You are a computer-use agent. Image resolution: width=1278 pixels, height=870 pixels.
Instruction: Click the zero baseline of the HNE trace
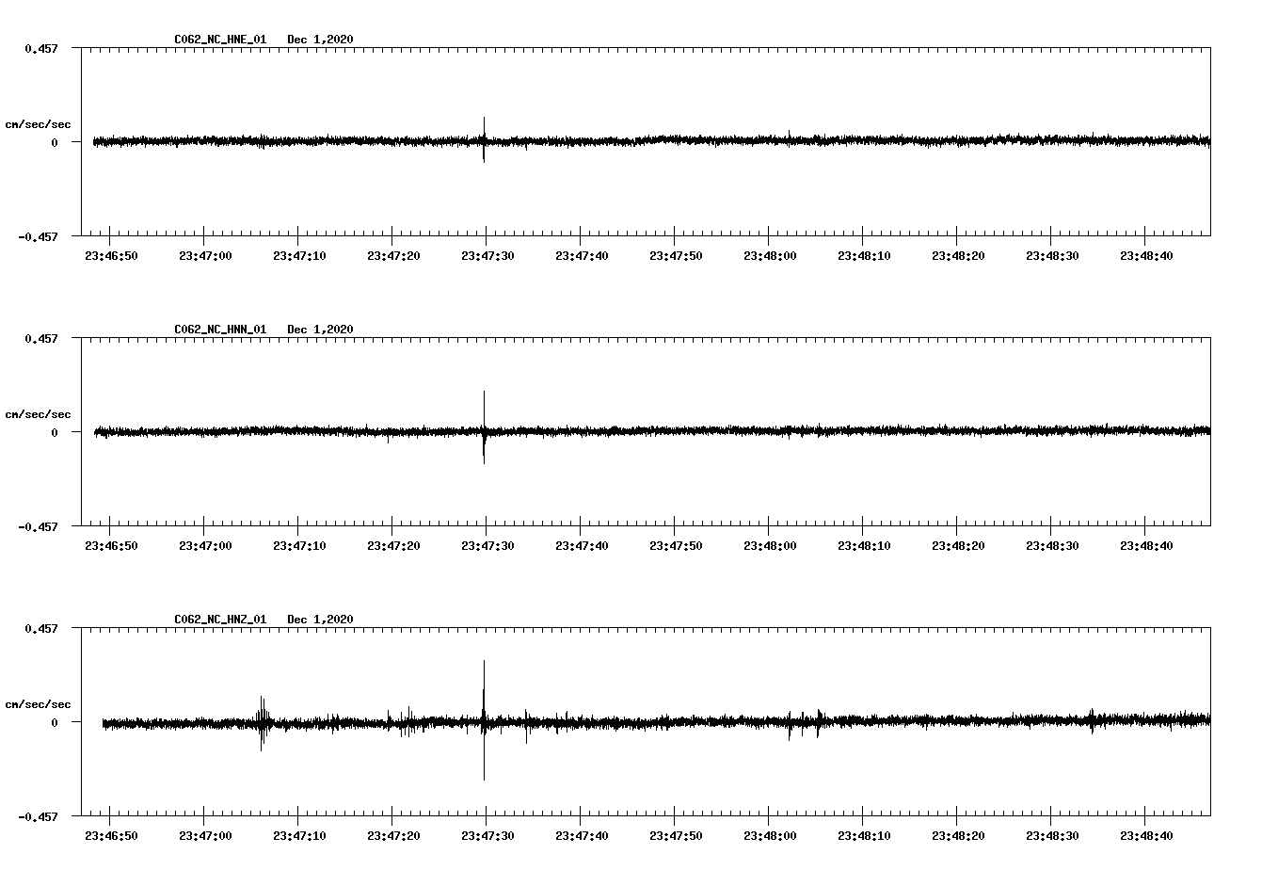pos(659,141)
